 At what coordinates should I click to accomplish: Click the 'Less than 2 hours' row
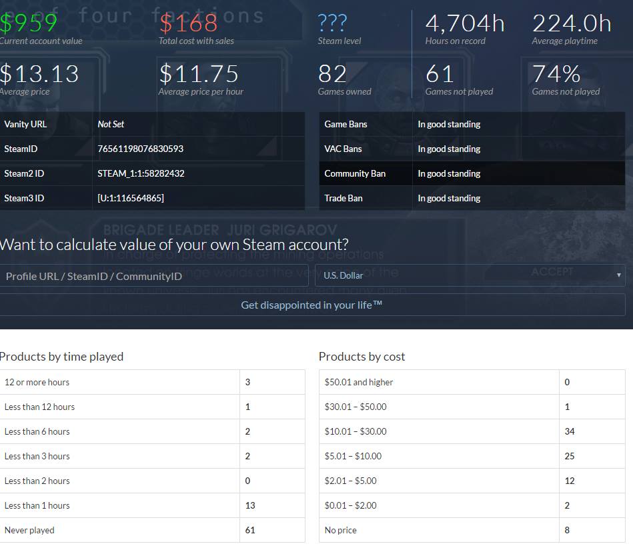pyautogui.click(x=152, y=481)
